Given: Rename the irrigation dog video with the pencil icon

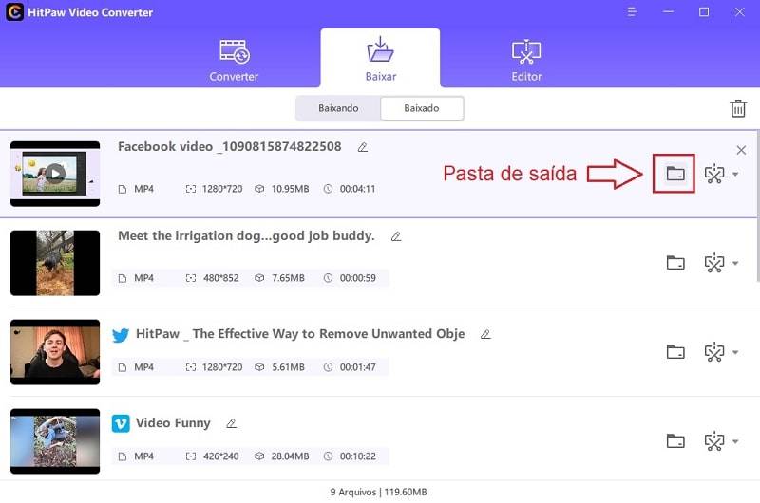Looking at the screenshot, I should (x=396, y=236).
